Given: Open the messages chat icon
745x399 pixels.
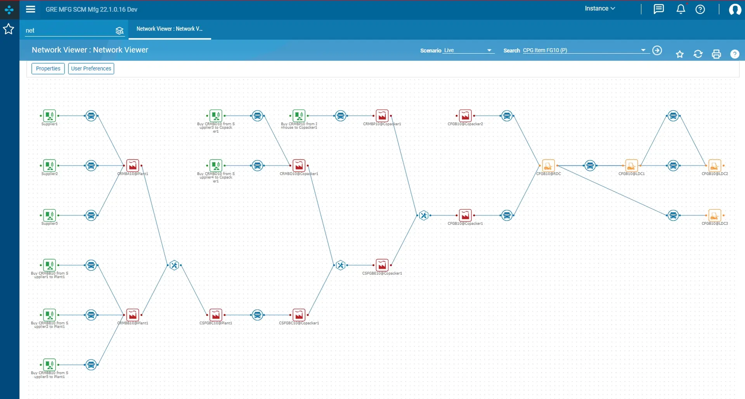Looking at the screenshot, I should click(x=658, y=9).
